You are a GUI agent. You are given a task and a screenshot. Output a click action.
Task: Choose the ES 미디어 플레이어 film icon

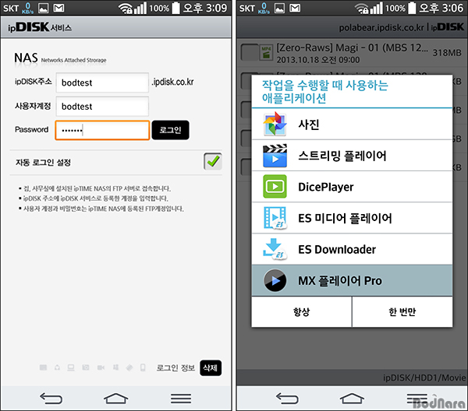click(275, 218)
